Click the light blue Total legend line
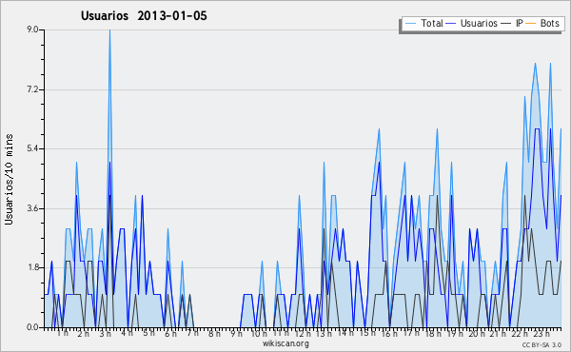 click(x=410, y=24)
